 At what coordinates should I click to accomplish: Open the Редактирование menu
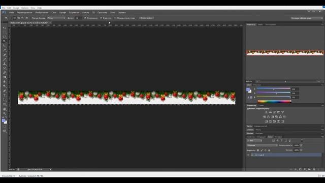24,12
